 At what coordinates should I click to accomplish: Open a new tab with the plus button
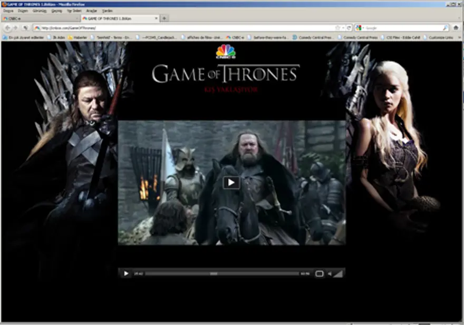tap(165, 18)
